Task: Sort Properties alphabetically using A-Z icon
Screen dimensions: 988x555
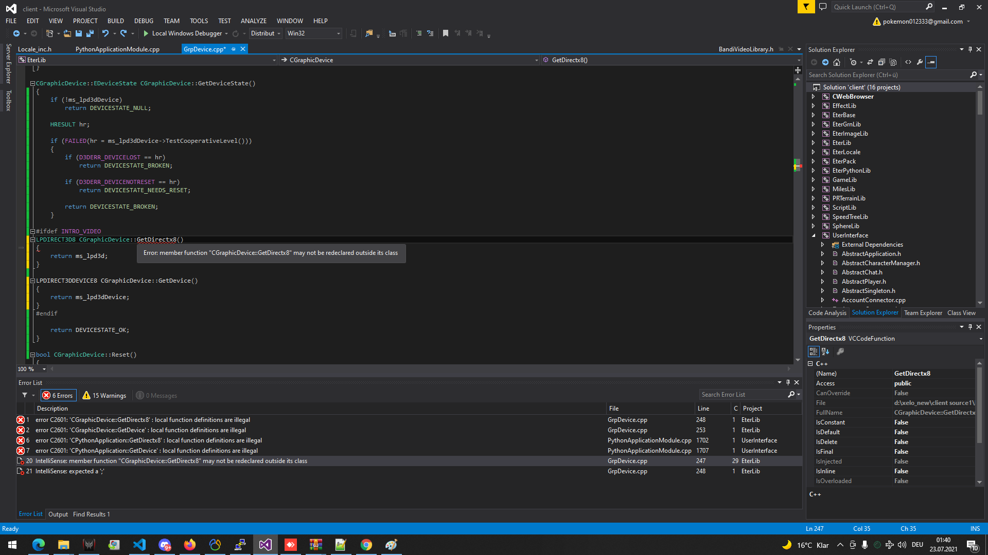Action: [825, 351]
